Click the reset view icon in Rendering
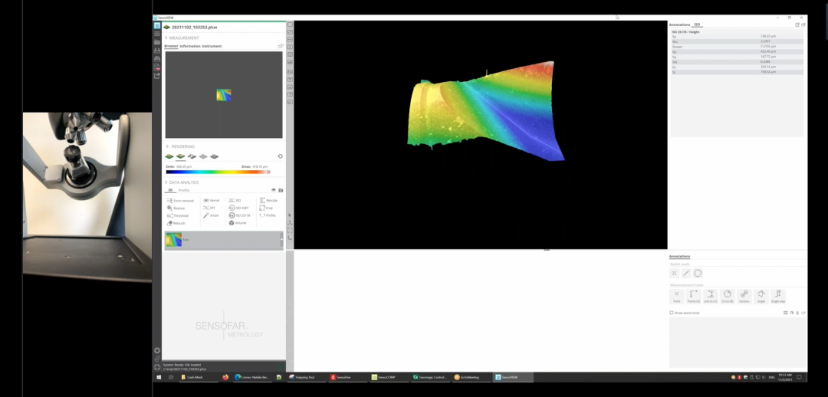 (280, 156)
